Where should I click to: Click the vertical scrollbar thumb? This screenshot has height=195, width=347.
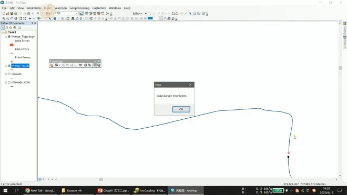point(340,68)
